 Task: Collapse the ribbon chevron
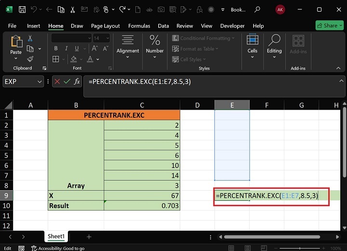[x=338, y=68]
